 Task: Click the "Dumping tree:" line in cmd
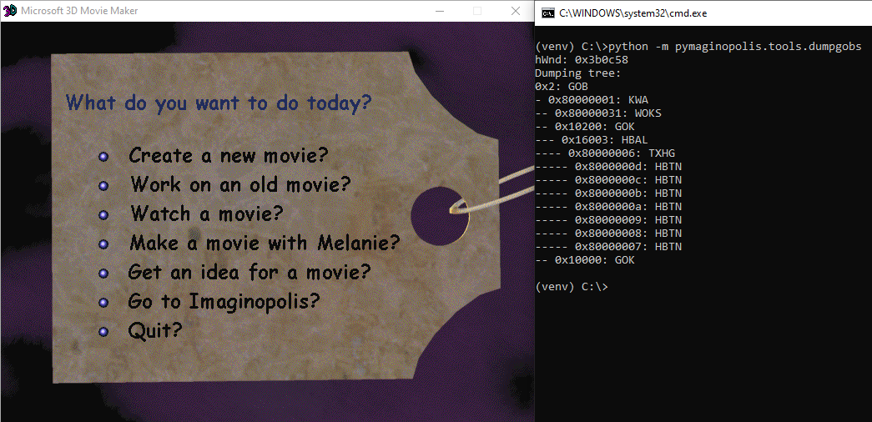pos(577,73)
